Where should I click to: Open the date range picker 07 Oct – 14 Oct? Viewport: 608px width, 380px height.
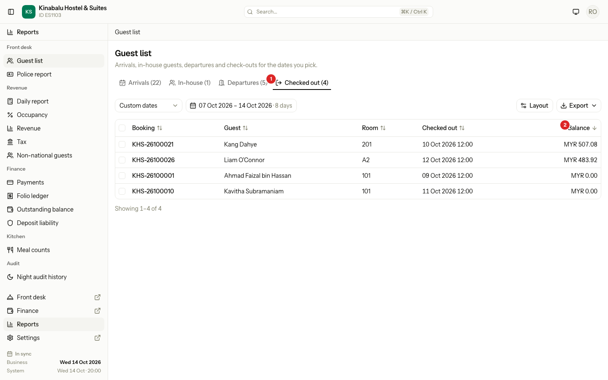coord(241,106)
